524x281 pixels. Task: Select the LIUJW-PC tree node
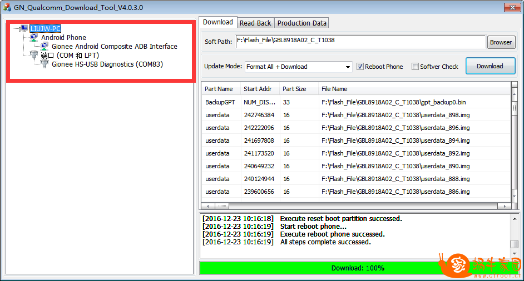tap(46, 28)
